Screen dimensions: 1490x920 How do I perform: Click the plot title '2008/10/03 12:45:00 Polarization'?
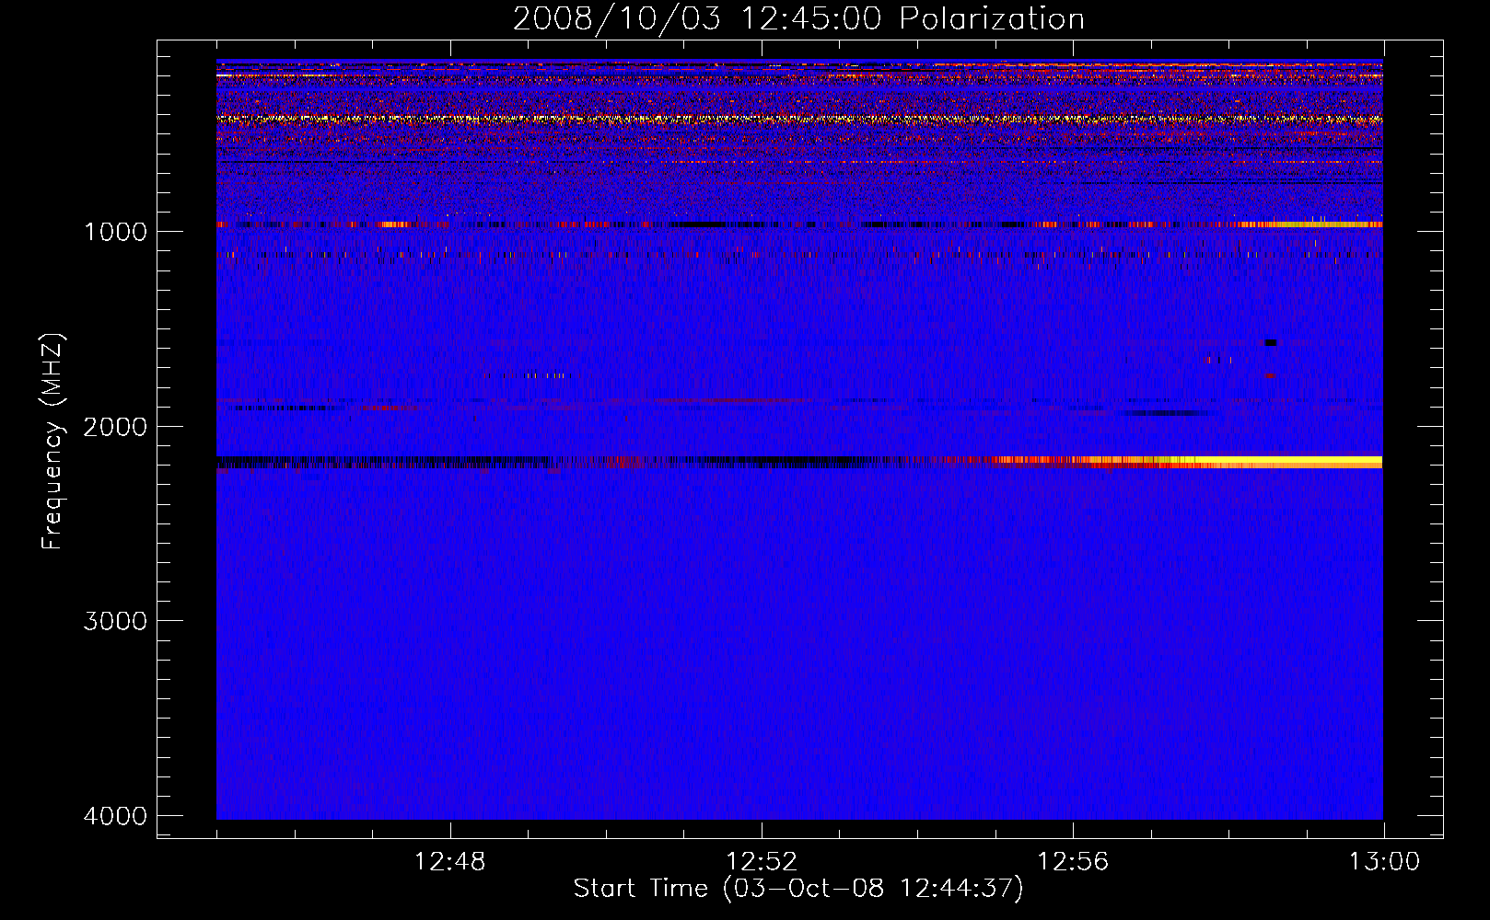coord(798,18)
